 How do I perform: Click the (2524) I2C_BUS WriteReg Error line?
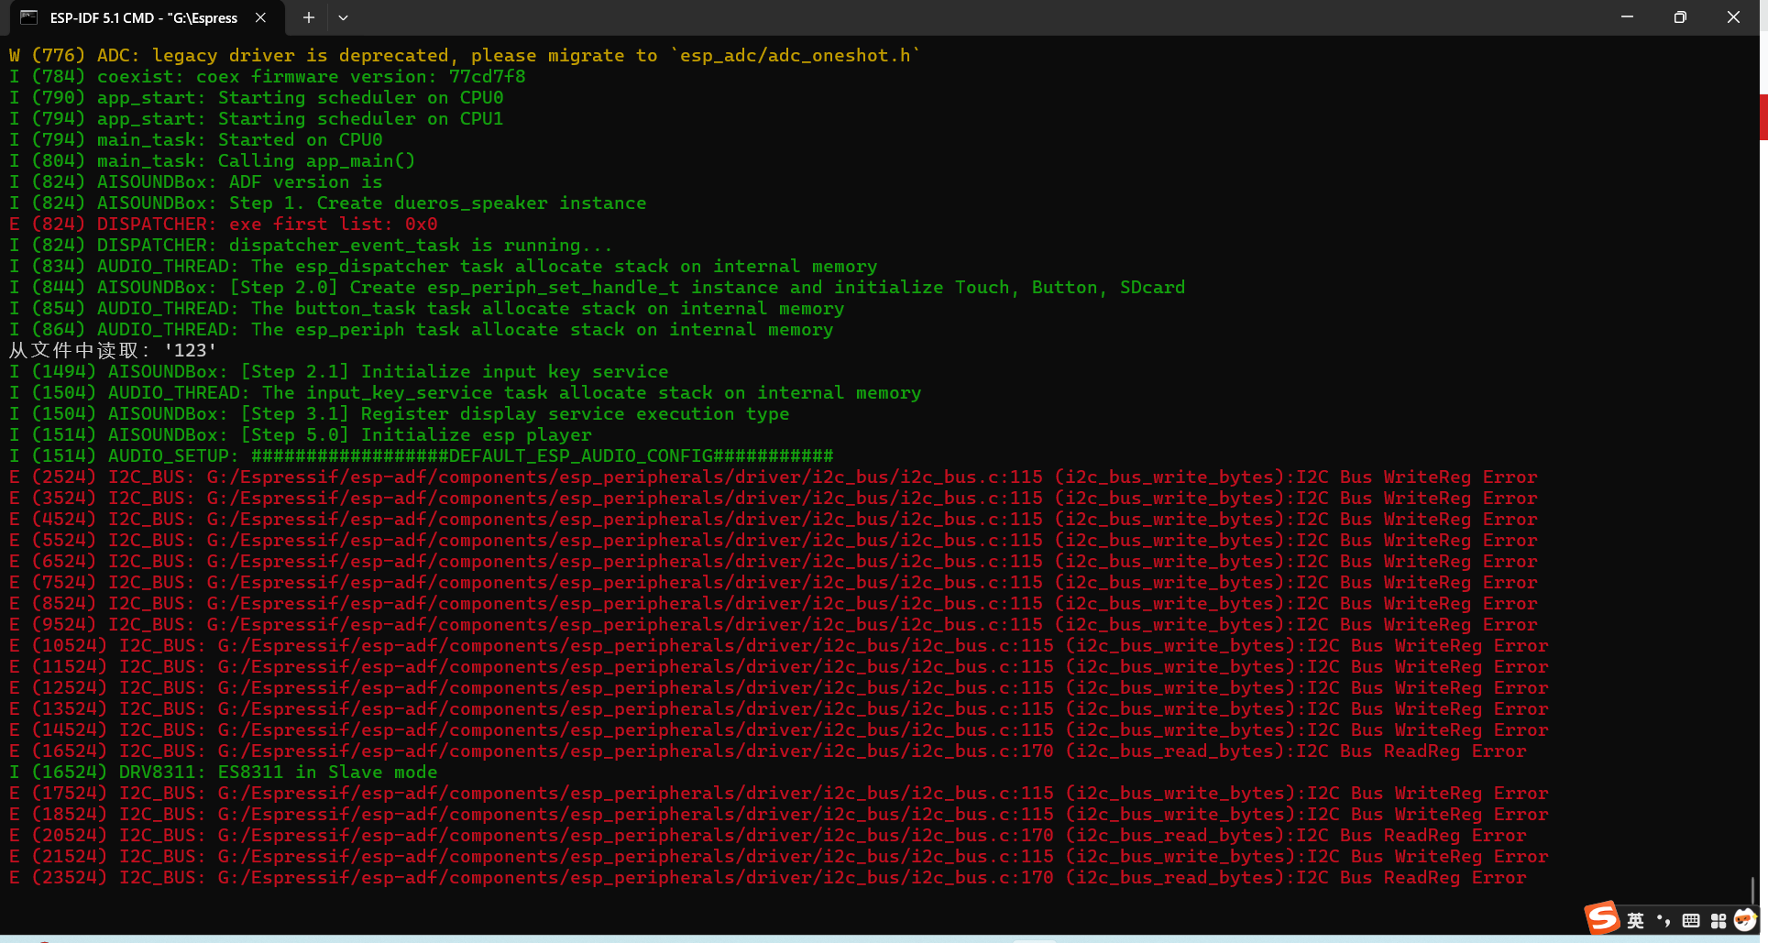[774, 477]
